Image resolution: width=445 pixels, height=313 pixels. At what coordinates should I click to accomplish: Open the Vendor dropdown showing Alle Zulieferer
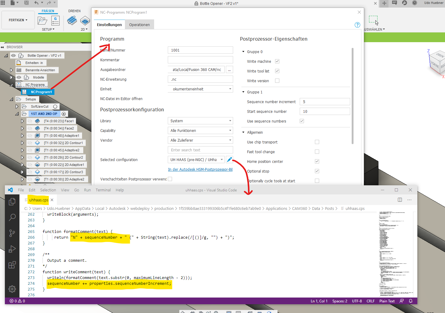click(200, 140)
